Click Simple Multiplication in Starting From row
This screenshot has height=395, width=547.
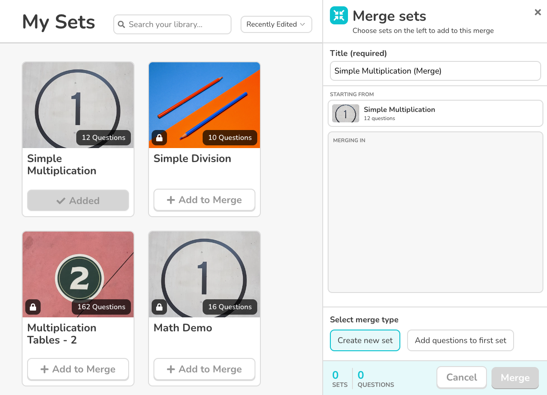[399, 110]
